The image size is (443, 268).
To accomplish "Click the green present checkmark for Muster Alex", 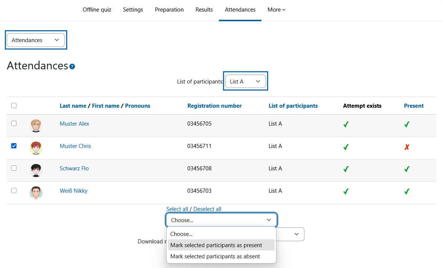I will (x=407, y=124).
